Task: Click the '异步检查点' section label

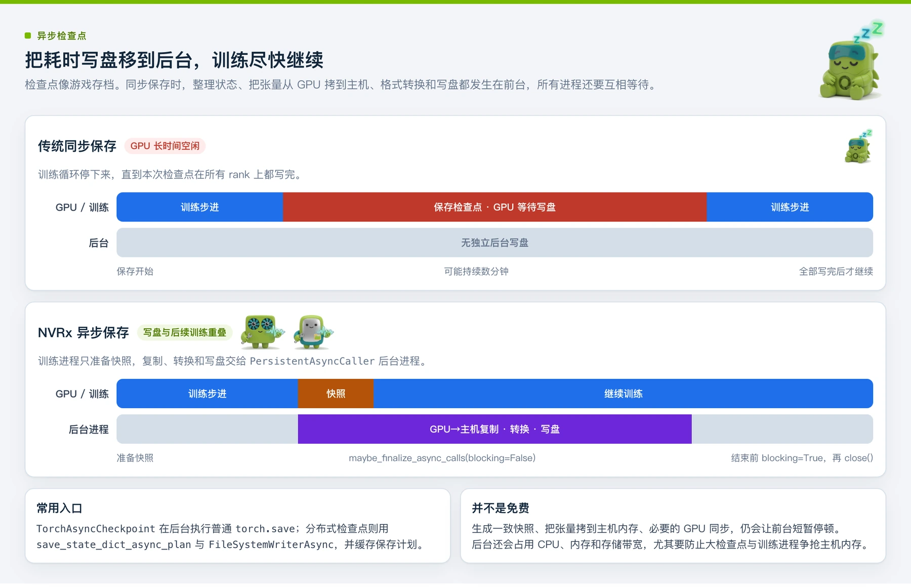Action: tap(62, 35)
